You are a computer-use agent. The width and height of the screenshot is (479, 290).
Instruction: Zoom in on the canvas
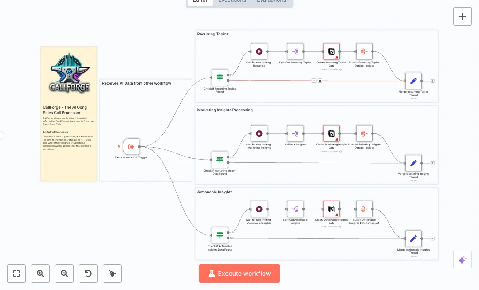[40, 274]
